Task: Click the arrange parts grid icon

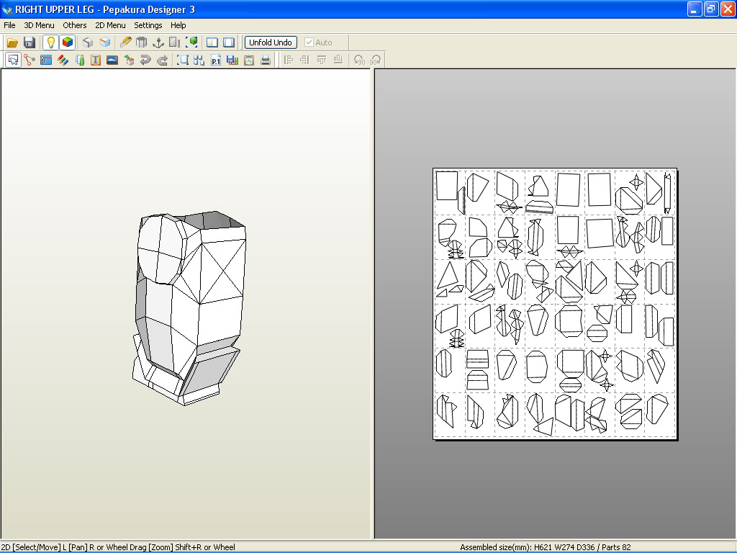Action: 199,60
